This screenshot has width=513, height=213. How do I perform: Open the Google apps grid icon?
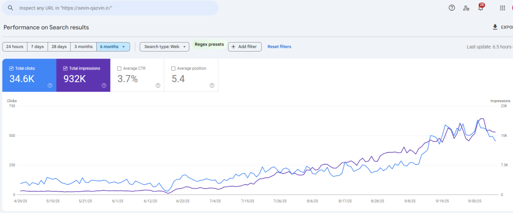502,8
